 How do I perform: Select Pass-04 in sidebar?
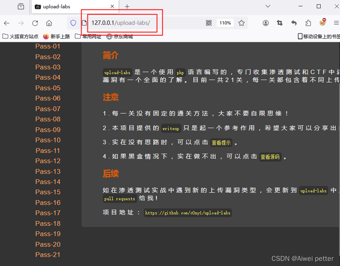48,77
